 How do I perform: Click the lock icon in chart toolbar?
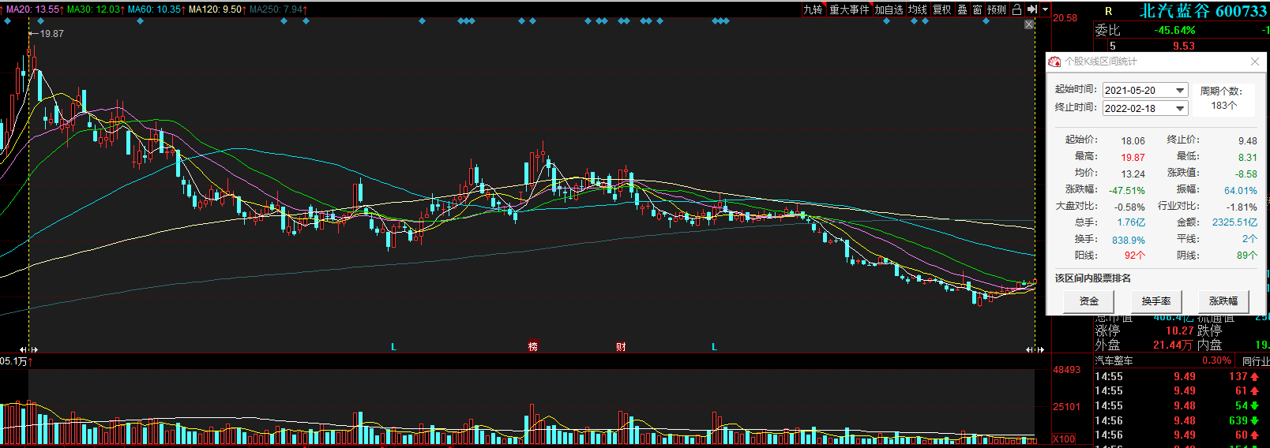click(1017, 9)
